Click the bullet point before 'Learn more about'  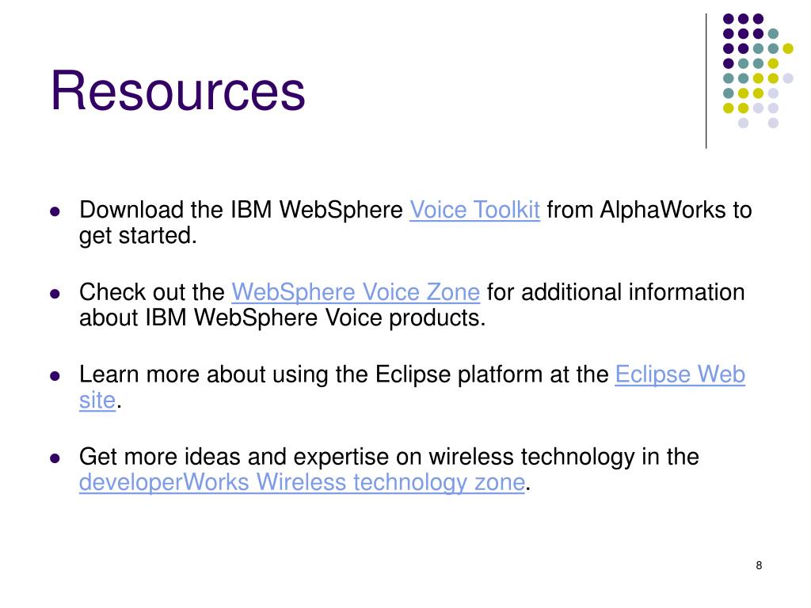click(55, 376)
